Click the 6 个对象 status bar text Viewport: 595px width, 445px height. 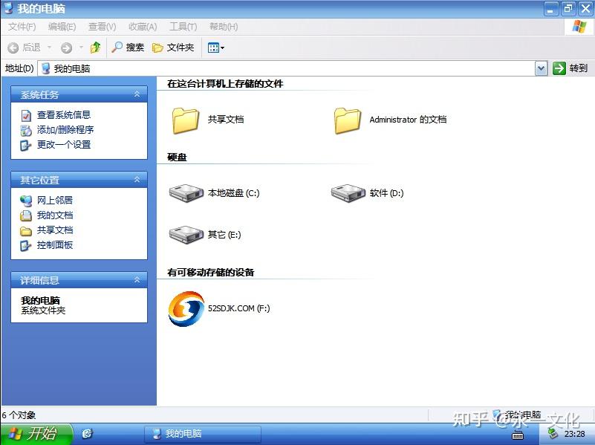click(19, 415)
